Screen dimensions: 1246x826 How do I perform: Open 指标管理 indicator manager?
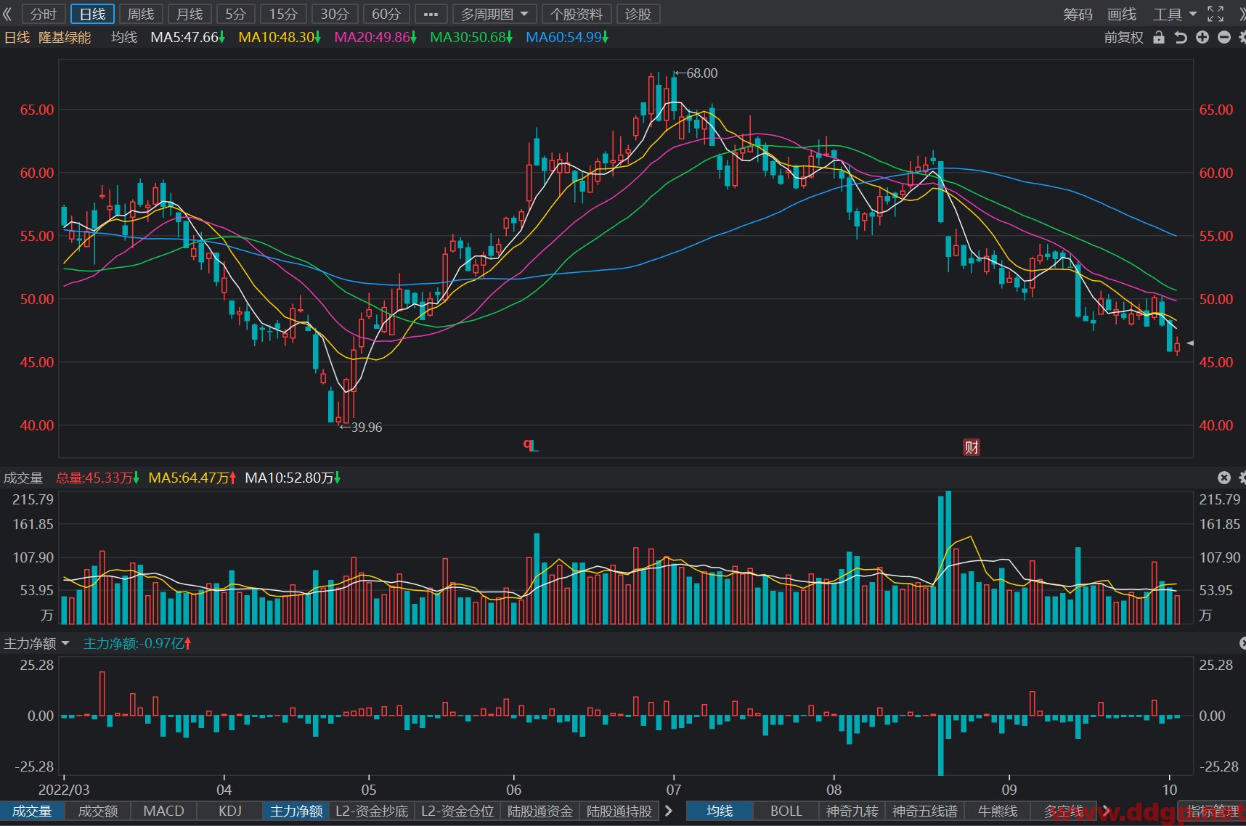(x=1213, y=811)
